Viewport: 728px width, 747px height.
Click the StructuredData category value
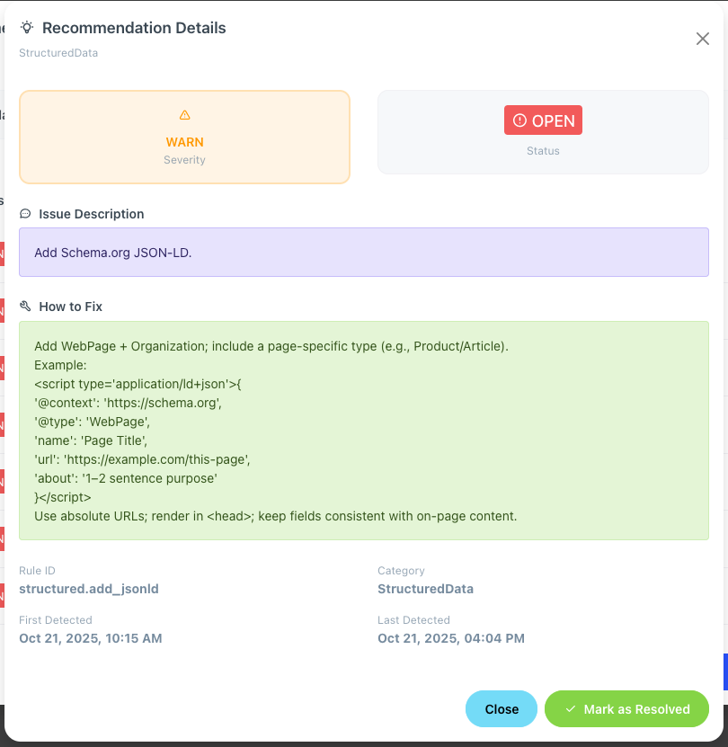click(425, 589)
